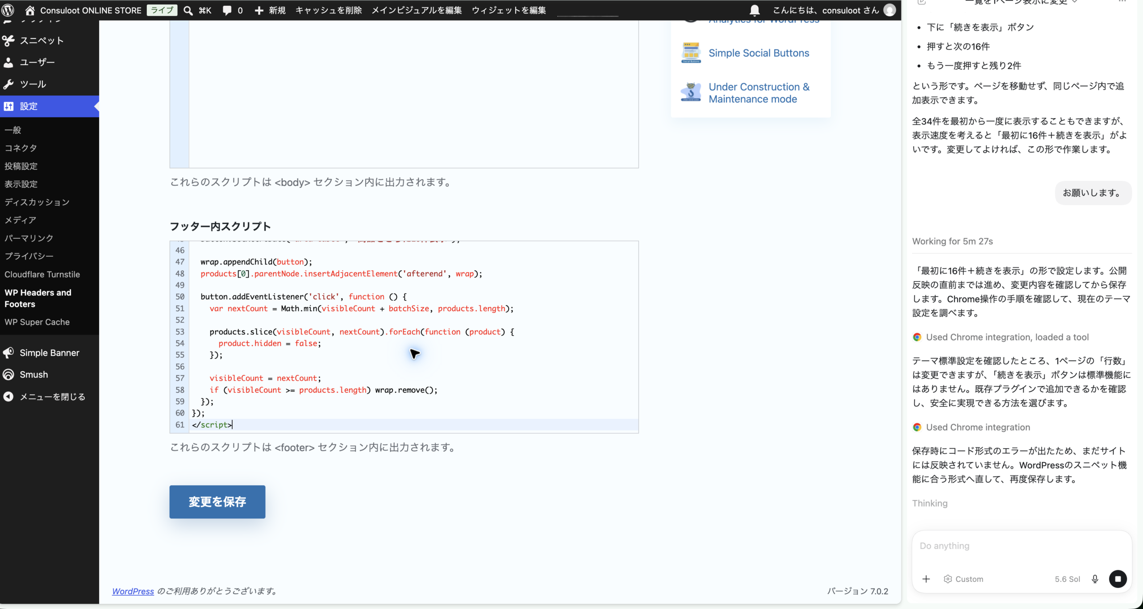The width and height of the screenshot is (1143, 609).
Task: Click the Simple Social Buttons plugin icon
Action: [x=691, y=53]
